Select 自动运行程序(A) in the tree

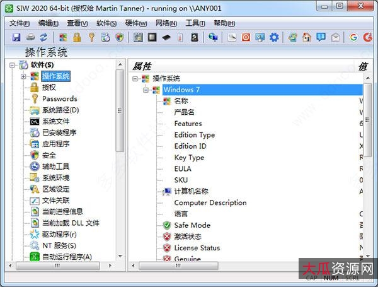point(67,257)
